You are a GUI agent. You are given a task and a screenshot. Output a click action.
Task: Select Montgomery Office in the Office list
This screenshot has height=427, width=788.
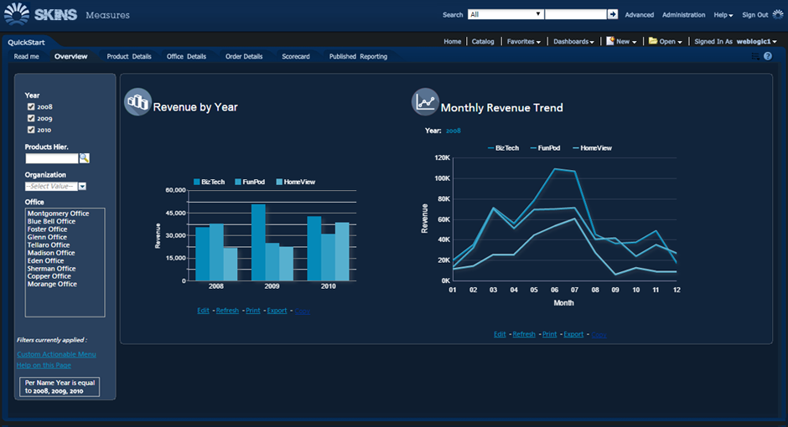(59, 213)
